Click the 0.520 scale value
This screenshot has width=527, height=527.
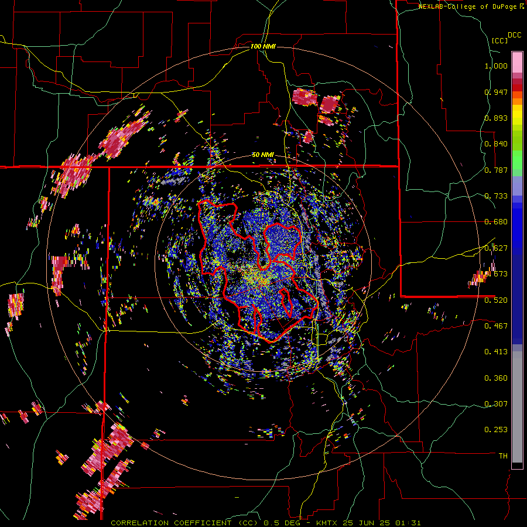click(496, 300)
